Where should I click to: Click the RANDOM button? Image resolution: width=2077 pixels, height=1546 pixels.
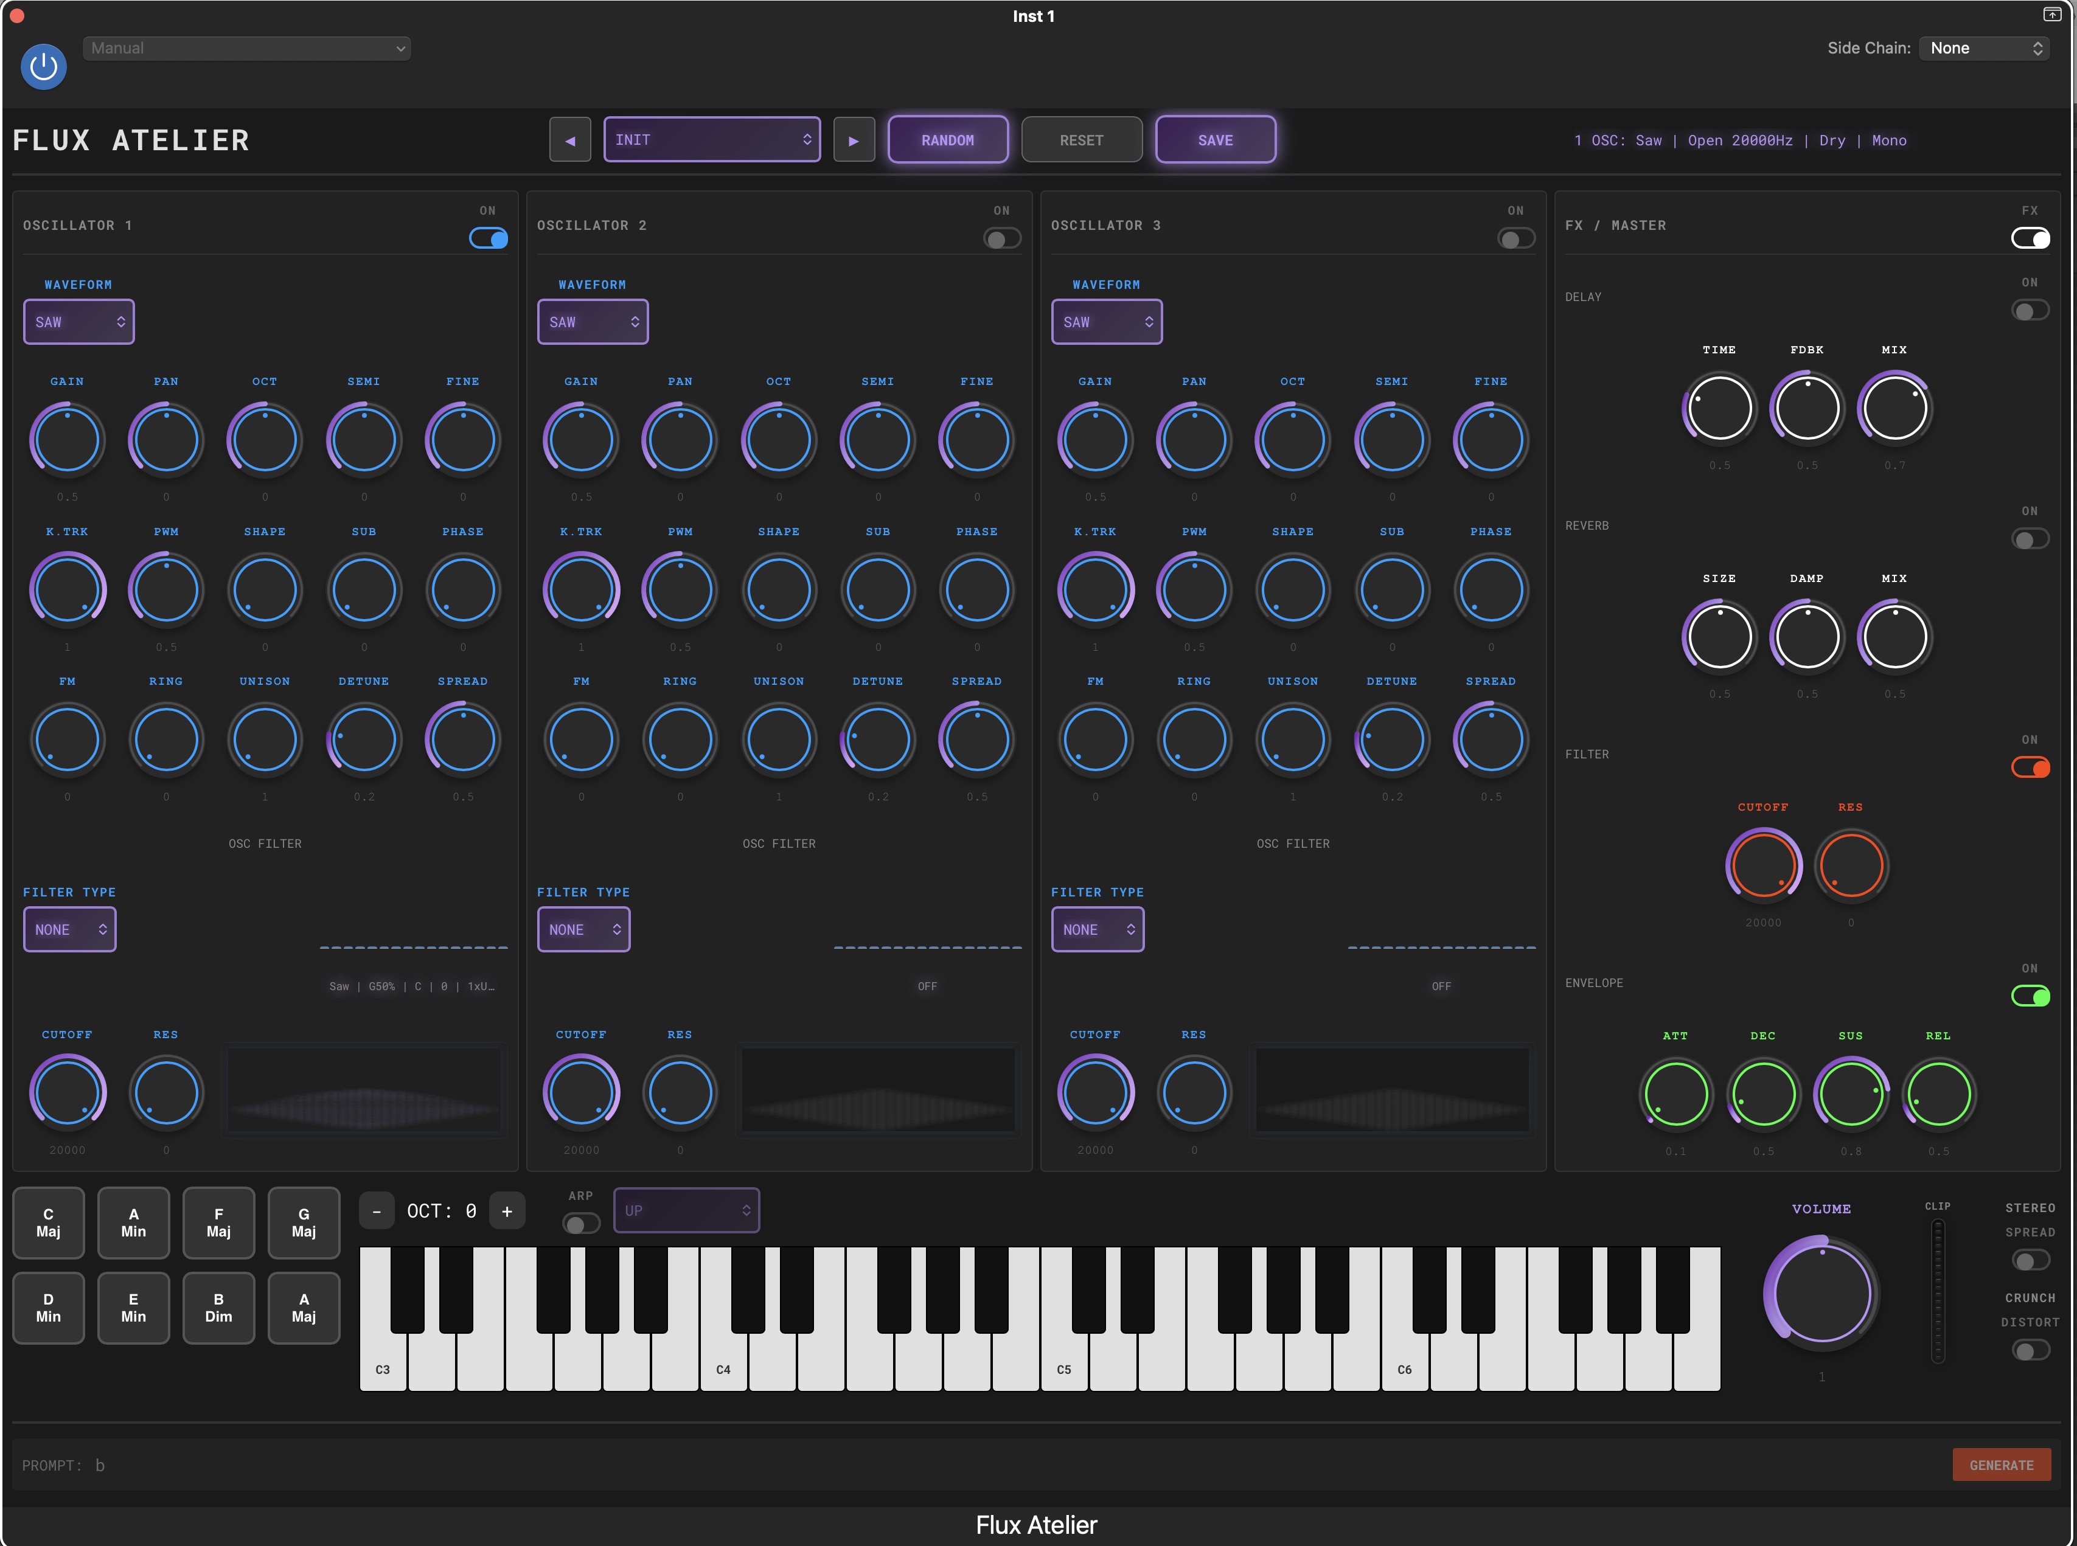pos(948,139)
